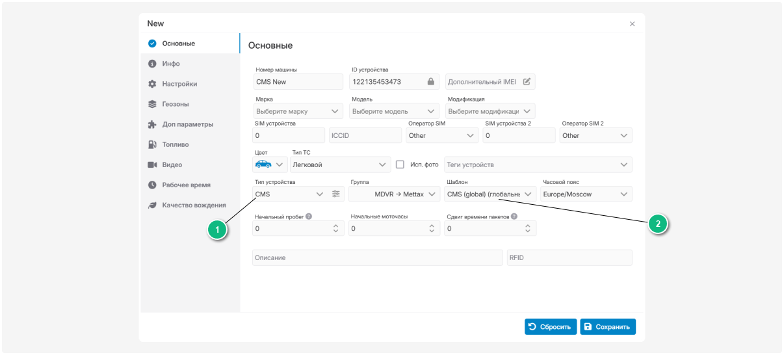Click the lock icon in ID устройства field

430,82
